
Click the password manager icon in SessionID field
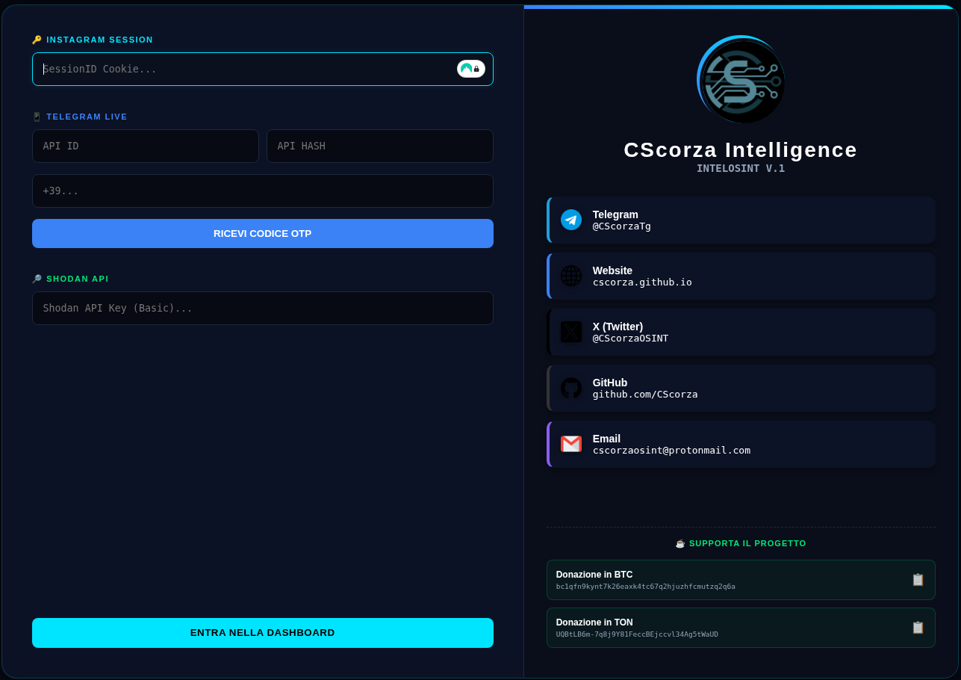(x=471, y=69)
